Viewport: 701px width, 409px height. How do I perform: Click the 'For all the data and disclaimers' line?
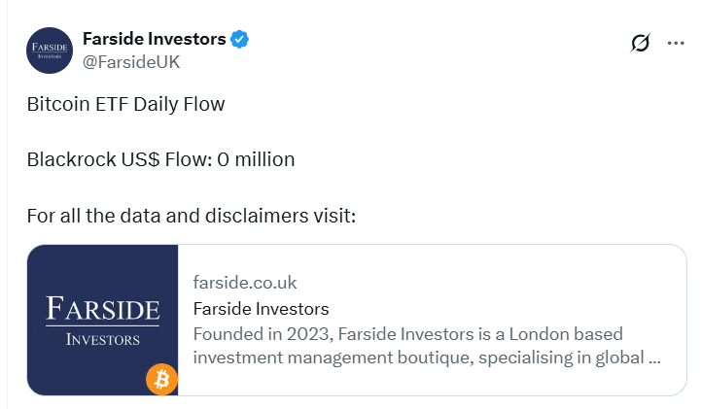pos(191,214)
